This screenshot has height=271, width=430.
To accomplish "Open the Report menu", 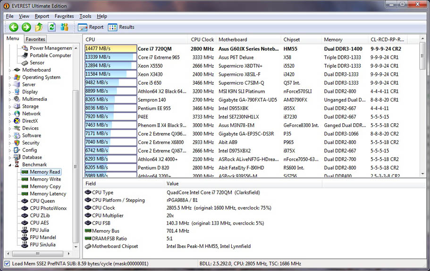I will point(42,16).
